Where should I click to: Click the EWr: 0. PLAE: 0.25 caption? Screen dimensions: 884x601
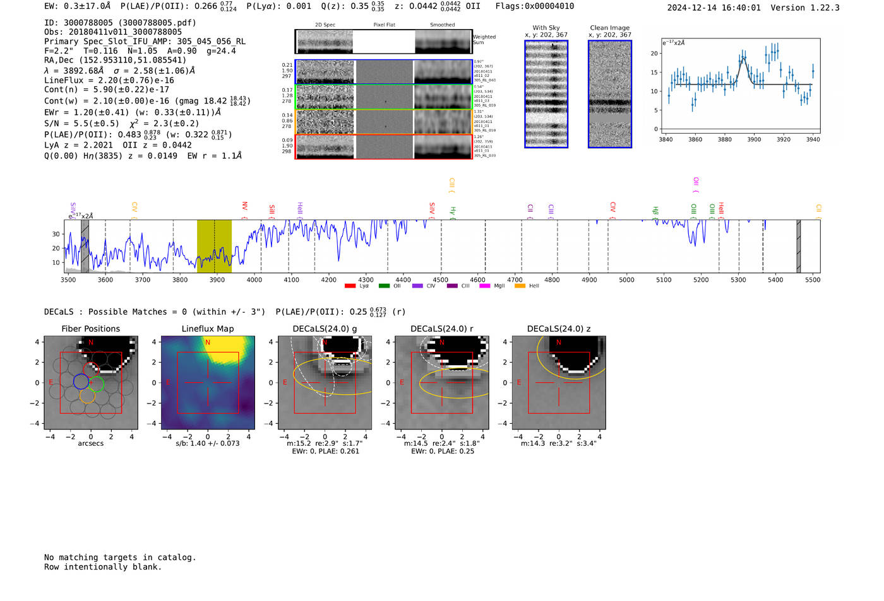[443, 451]
